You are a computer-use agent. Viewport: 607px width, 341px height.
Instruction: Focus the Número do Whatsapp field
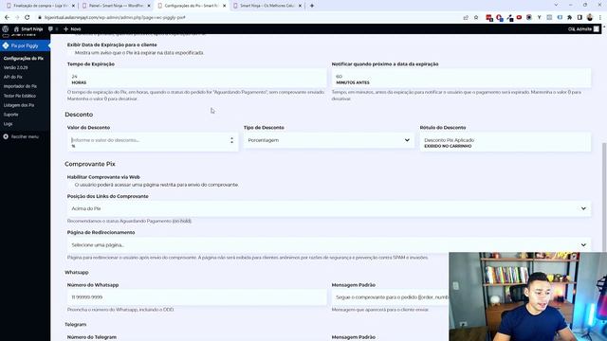(x=197, y=297)
